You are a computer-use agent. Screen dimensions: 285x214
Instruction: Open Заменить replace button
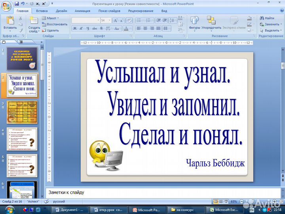[271, 24]
